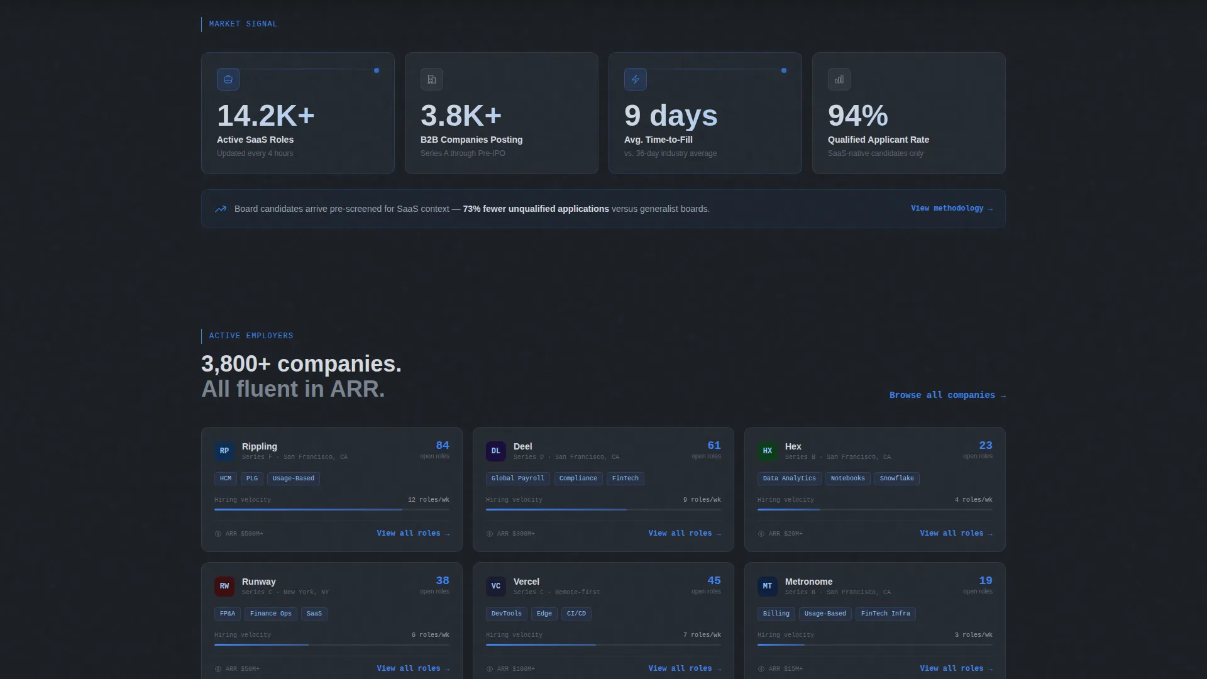Select the Billing tag on Metronome
Screen dimensions: 1207x679
[x=776, y=614]
